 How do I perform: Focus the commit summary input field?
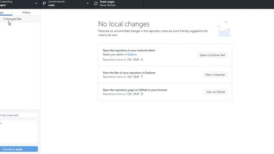[19, 115]
